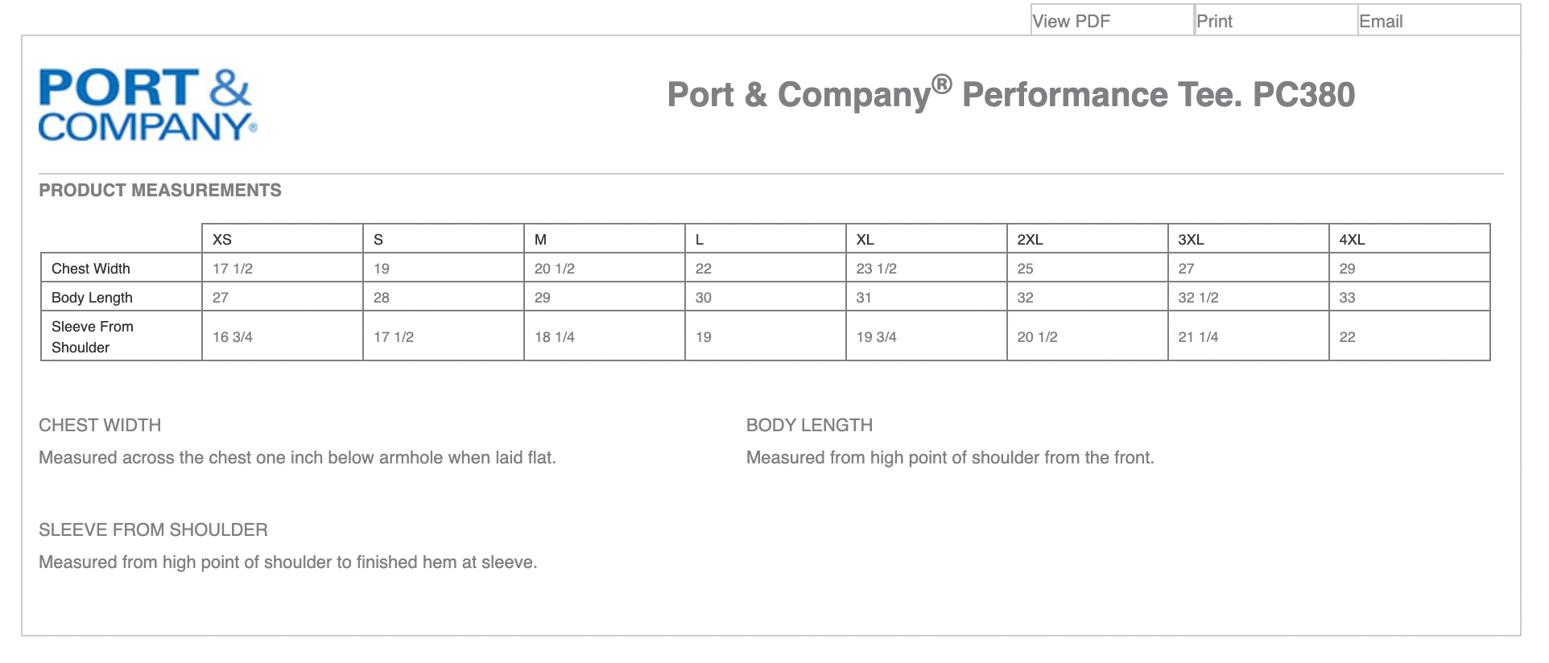
Task: Click the Chest Width row label in table
Action: (x=91, y=269)
